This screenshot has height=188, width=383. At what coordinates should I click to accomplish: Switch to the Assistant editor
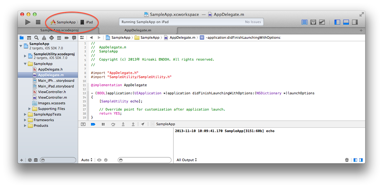(313, 22)
